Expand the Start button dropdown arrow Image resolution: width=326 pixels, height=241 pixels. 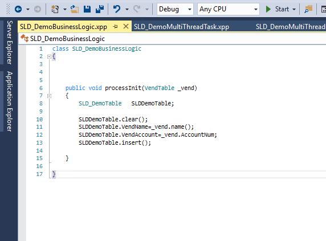click(294, 9)
